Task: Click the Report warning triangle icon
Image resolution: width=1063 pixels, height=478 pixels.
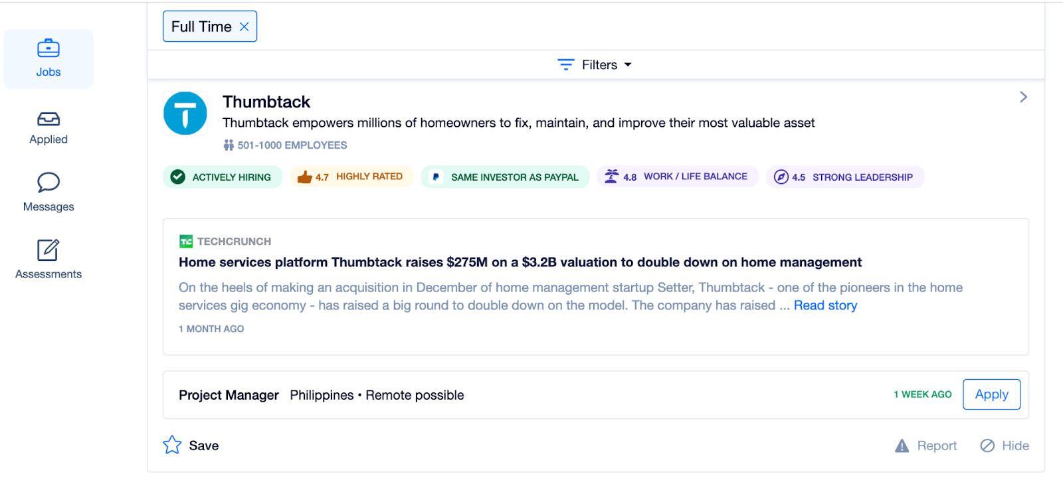Action: 902,445
